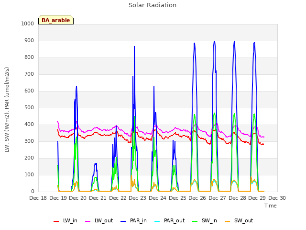Toggle the LW_in series legend label

(x=70, y=220)
